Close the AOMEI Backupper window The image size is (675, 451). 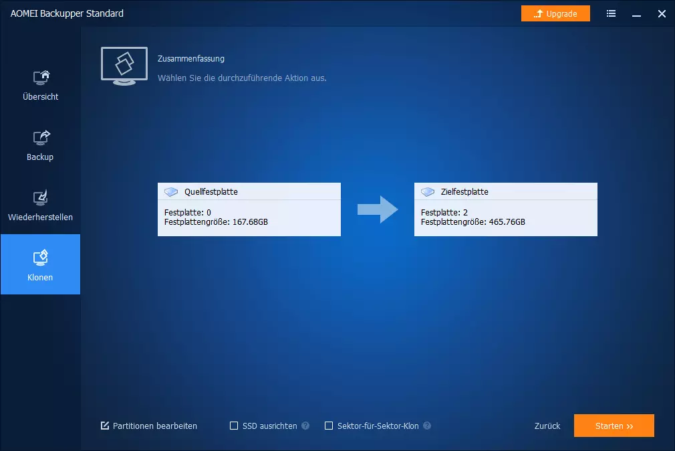click(x=662, y=14)
